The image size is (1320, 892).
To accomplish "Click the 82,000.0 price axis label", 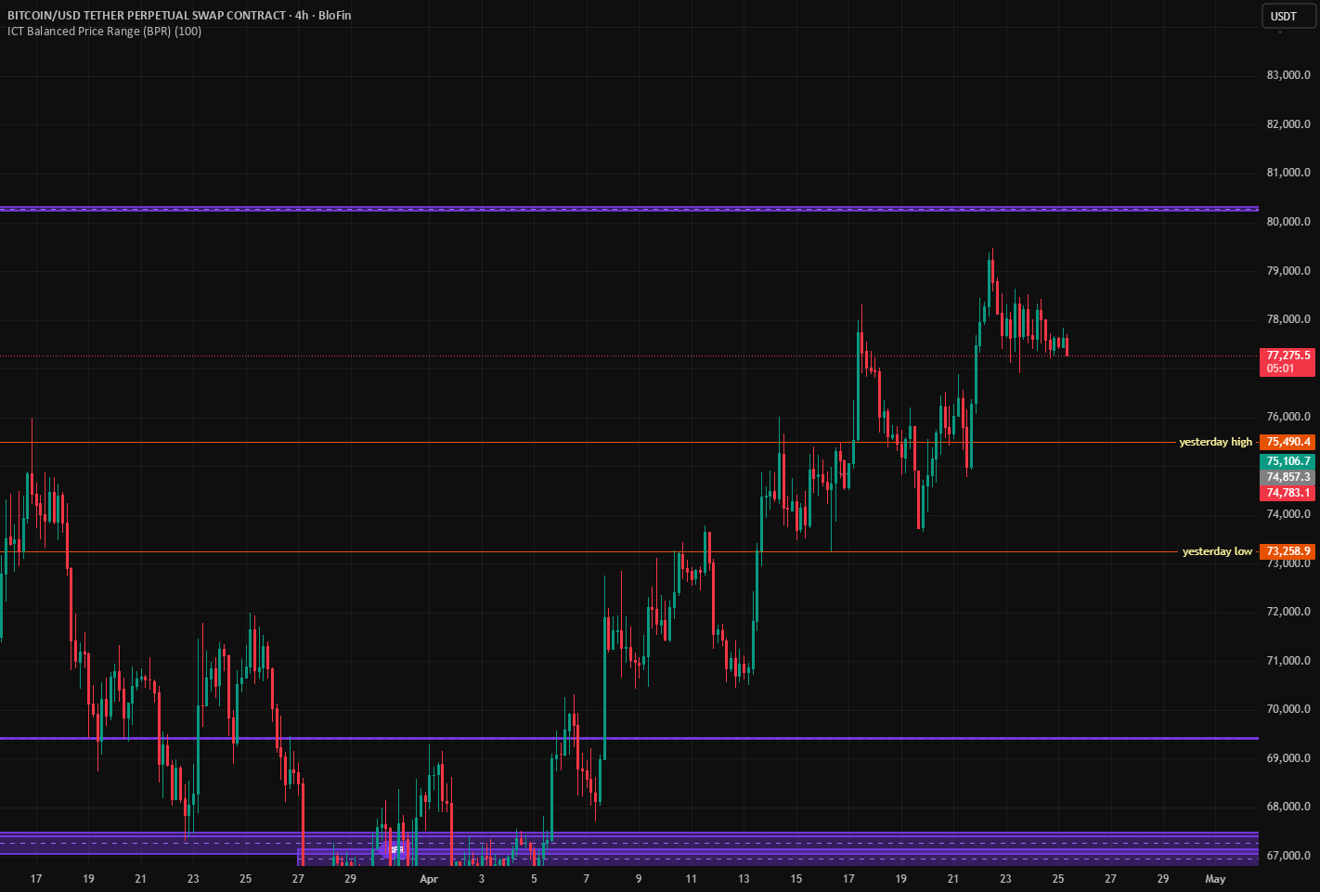I will pyautogui.click(x=1288, y=124).
